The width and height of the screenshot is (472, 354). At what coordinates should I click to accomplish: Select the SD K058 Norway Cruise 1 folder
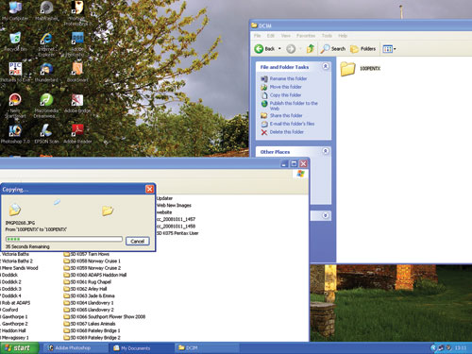92,261
